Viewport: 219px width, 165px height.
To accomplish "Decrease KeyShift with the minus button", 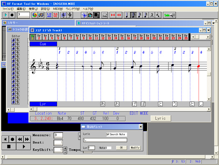I will (x=65, y=152).
